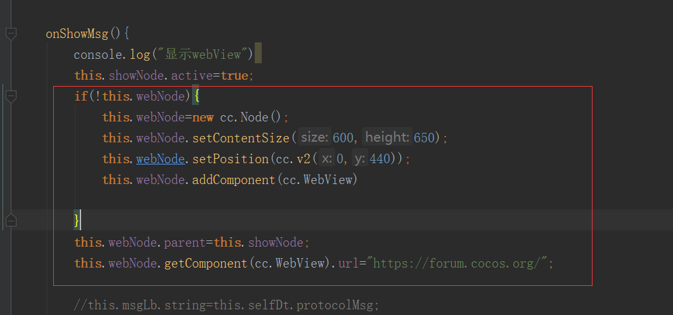The height and width of the screenshot is (315, 673).
Task: Click the "y:" parameter hint in cc.v2
Action: pos(360,159)
